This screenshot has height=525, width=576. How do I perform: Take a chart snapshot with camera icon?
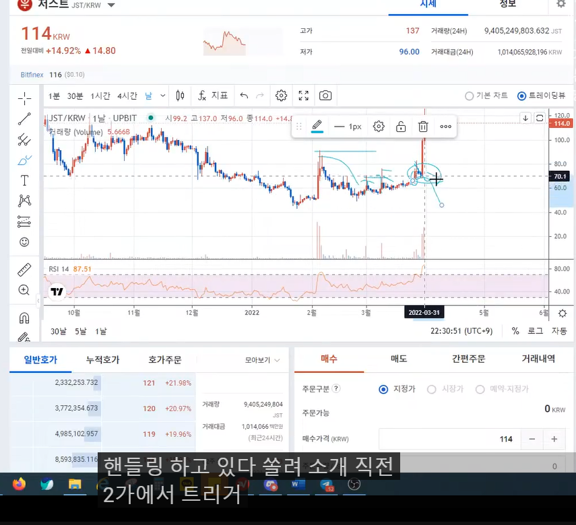tap(325, 96)
